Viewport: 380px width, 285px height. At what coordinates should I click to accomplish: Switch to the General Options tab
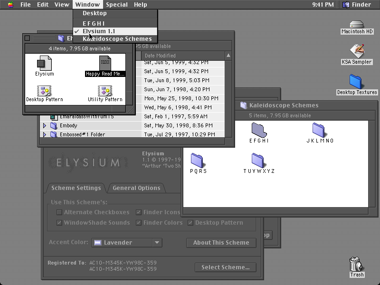136,188
